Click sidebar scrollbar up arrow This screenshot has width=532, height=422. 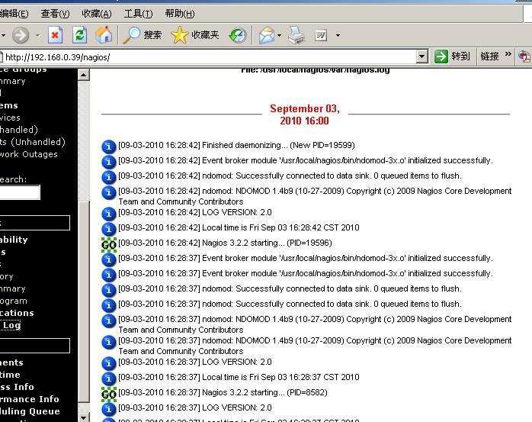(84, 75)
